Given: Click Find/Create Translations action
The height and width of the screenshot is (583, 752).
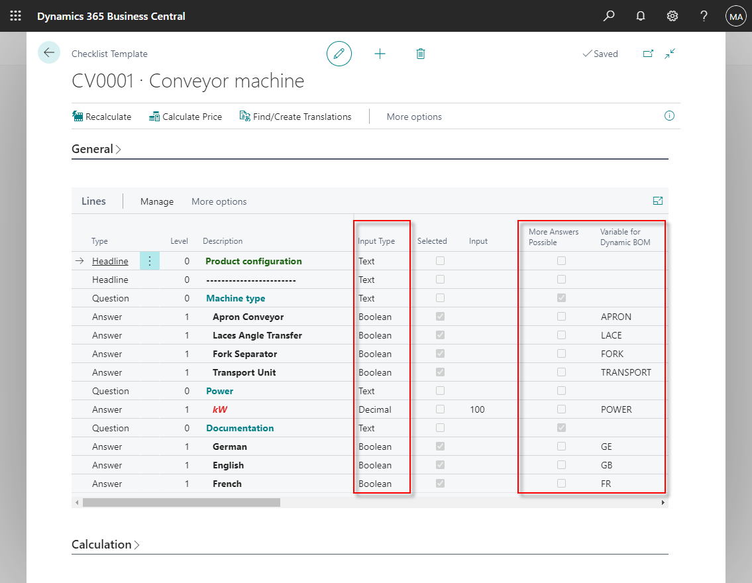Looking at the screenshot, I should coord(295,117).
